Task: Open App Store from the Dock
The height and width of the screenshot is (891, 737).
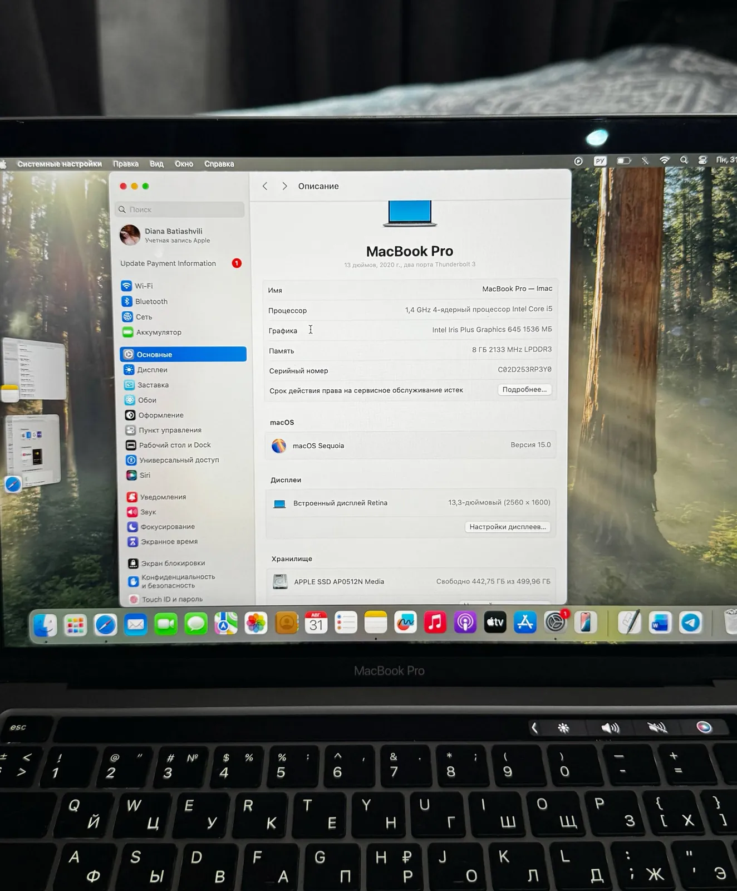Action: point(525,622)
